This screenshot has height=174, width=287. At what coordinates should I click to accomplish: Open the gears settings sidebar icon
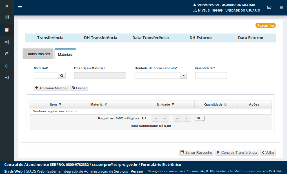pyautogui.click(x=7, y=42)
